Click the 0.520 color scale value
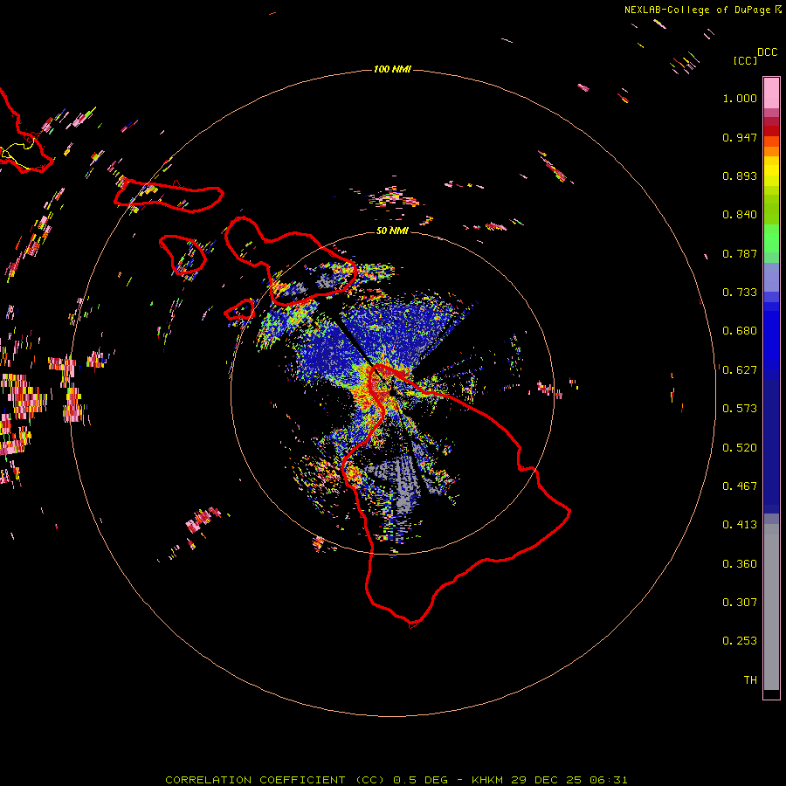 [740, 448]
